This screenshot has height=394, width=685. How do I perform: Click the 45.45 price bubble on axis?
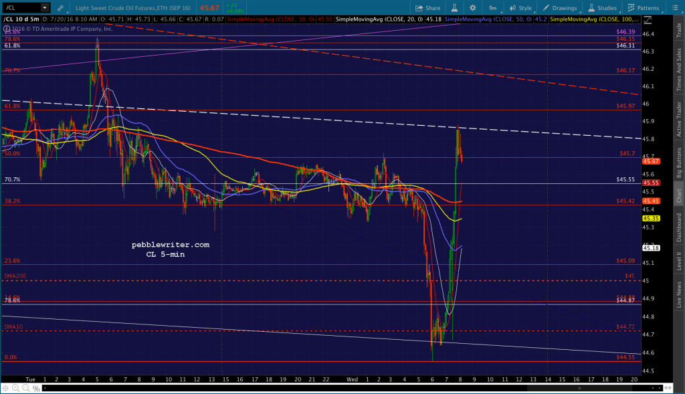click(x=651, y=201)
